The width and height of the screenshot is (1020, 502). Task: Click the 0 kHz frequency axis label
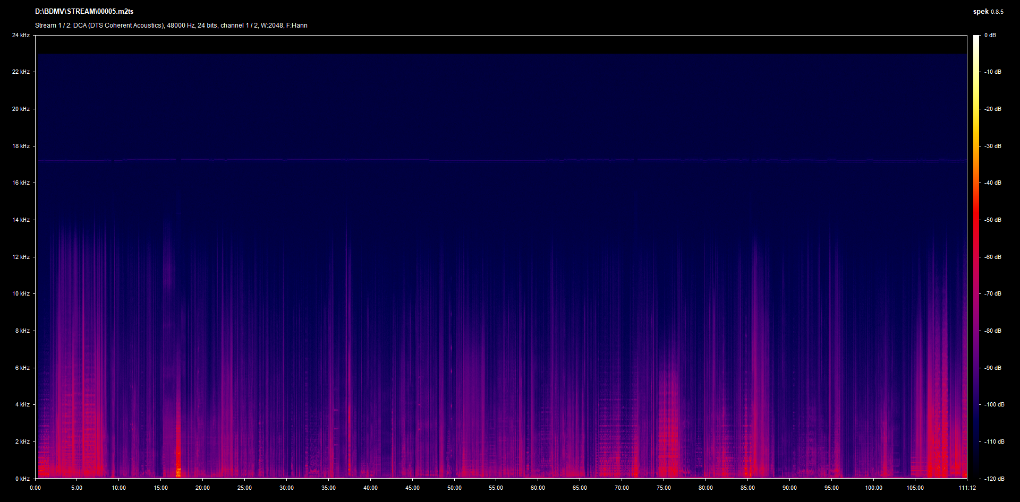coord(22,479)
